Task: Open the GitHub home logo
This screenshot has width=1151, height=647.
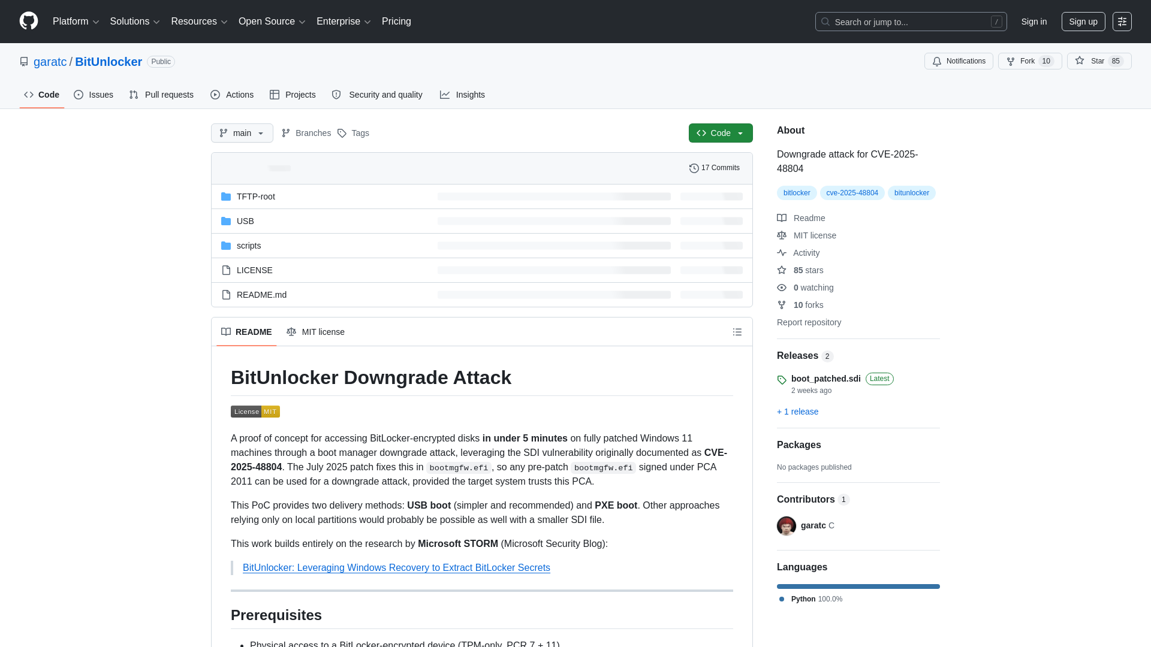Action: [29, 21]
